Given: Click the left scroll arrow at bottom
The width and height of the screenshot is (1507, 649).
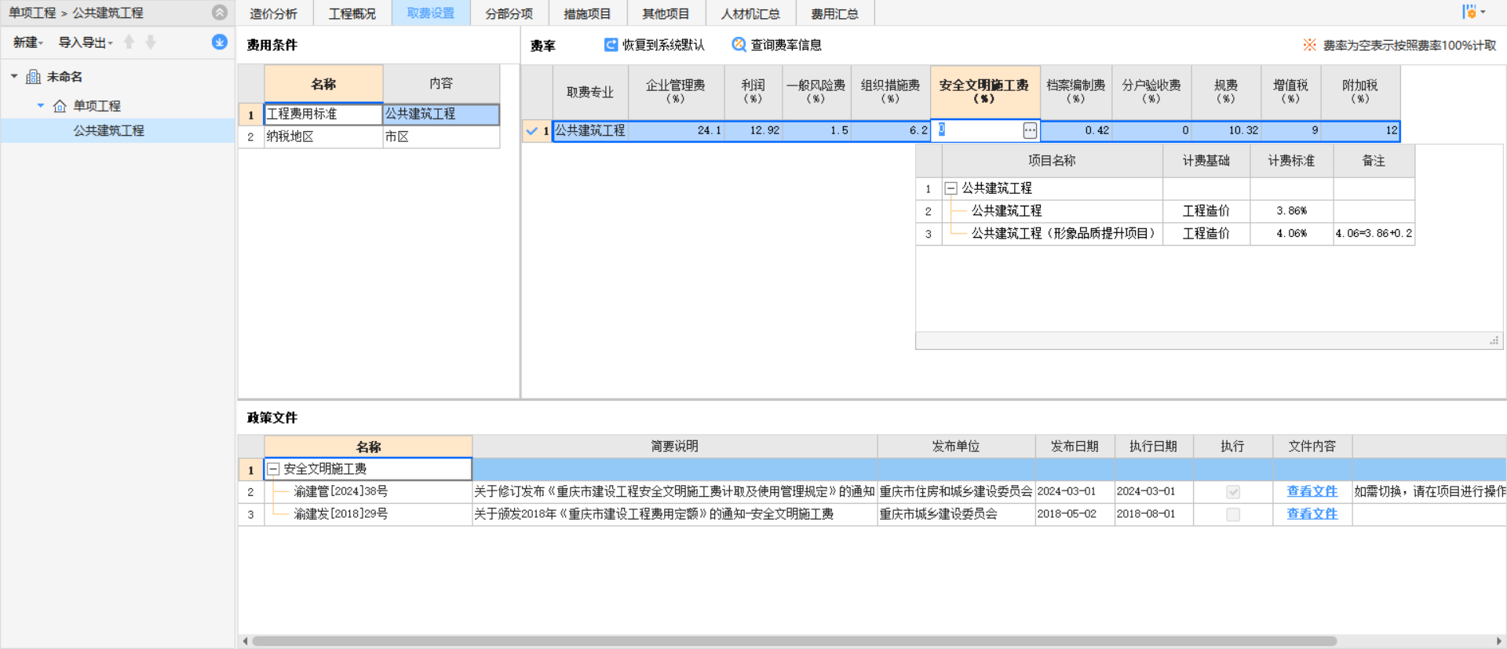Looking at the screenshot, I should 245,641.
